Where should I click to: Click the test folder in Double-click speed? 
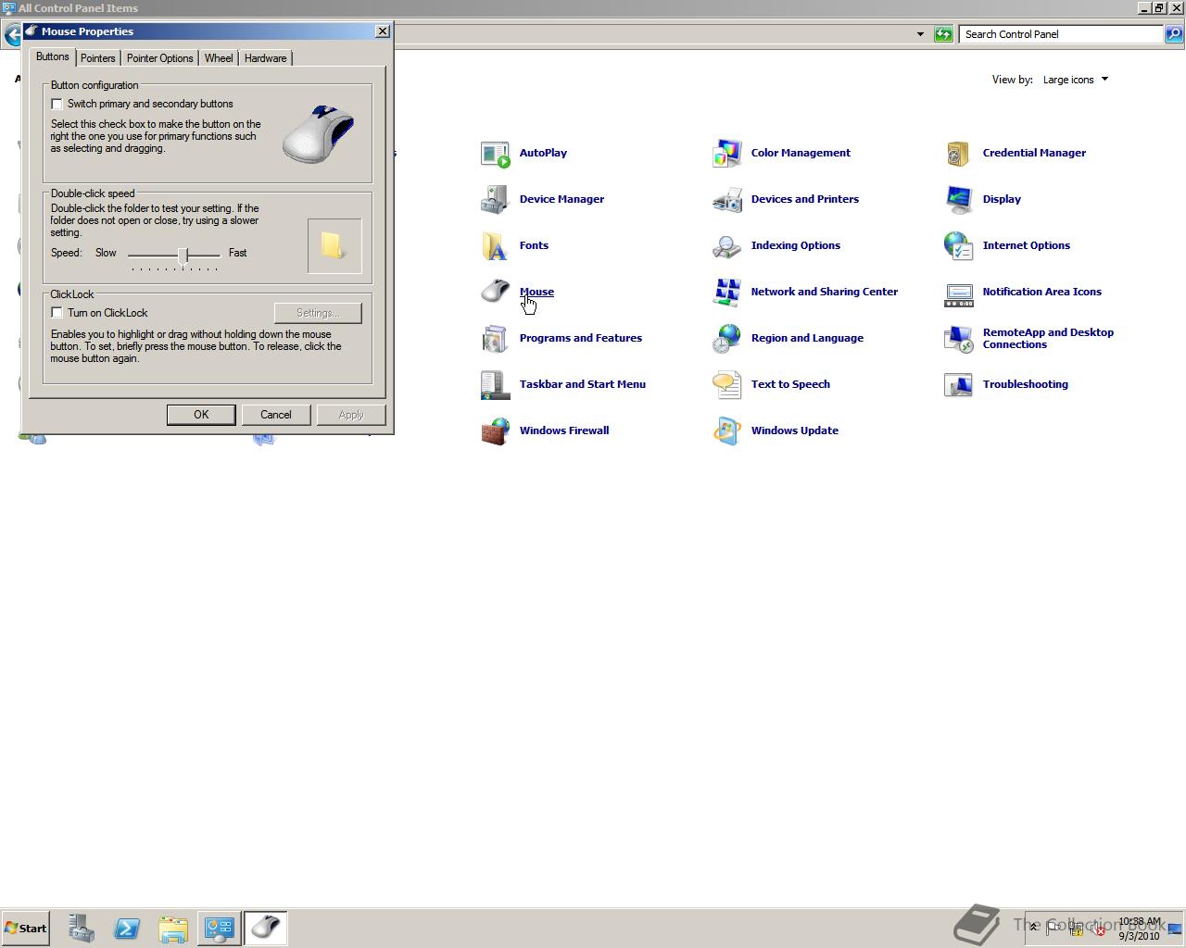click(x=334, y=245)
